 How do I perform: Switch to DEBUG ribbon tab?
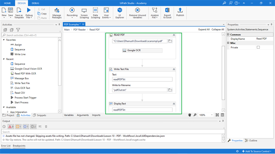click(x=35, y=3)
